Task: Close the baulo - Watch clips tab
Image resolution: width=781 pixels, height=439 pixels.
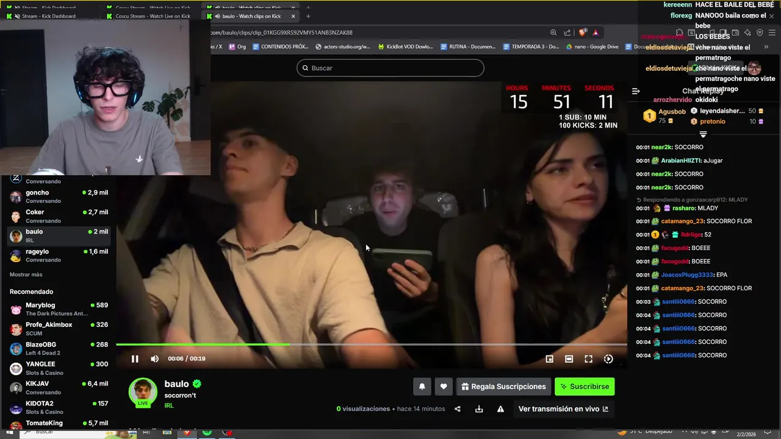Action: point(293,16)
